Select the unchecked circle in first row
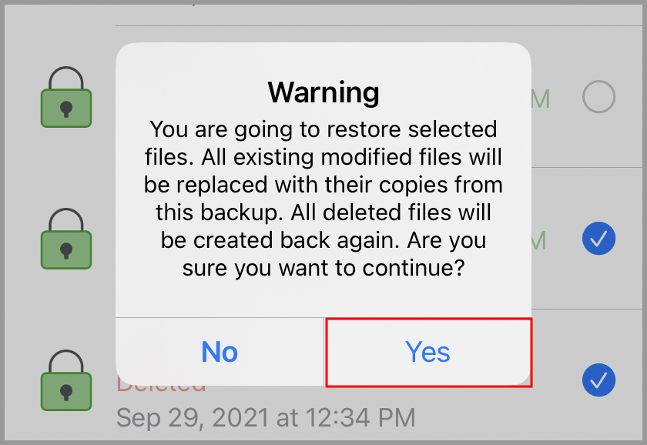 [x=598, y=97]
